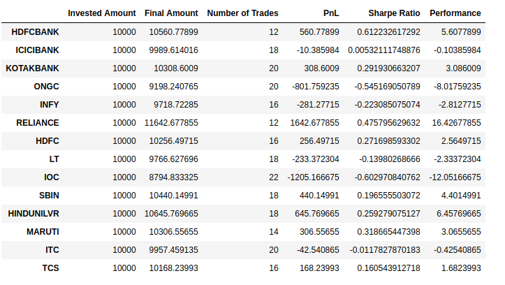
Task: Click the Number of Trades header
Action: (x=242, y=13)
